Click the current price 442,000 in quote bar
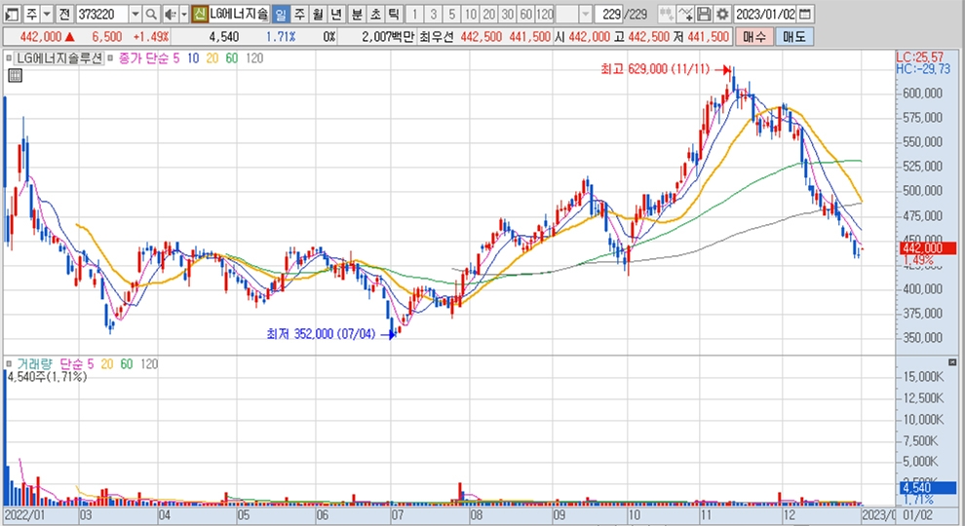Image resolution: width=965 pixels, height=526 pixels. coord(41,37)
